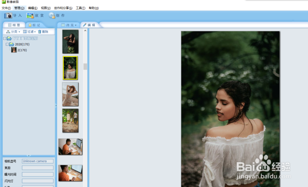This screenshot has width=308, height=187.
Task: Open the 分类 dropdown
Action: tap(13, 32)
